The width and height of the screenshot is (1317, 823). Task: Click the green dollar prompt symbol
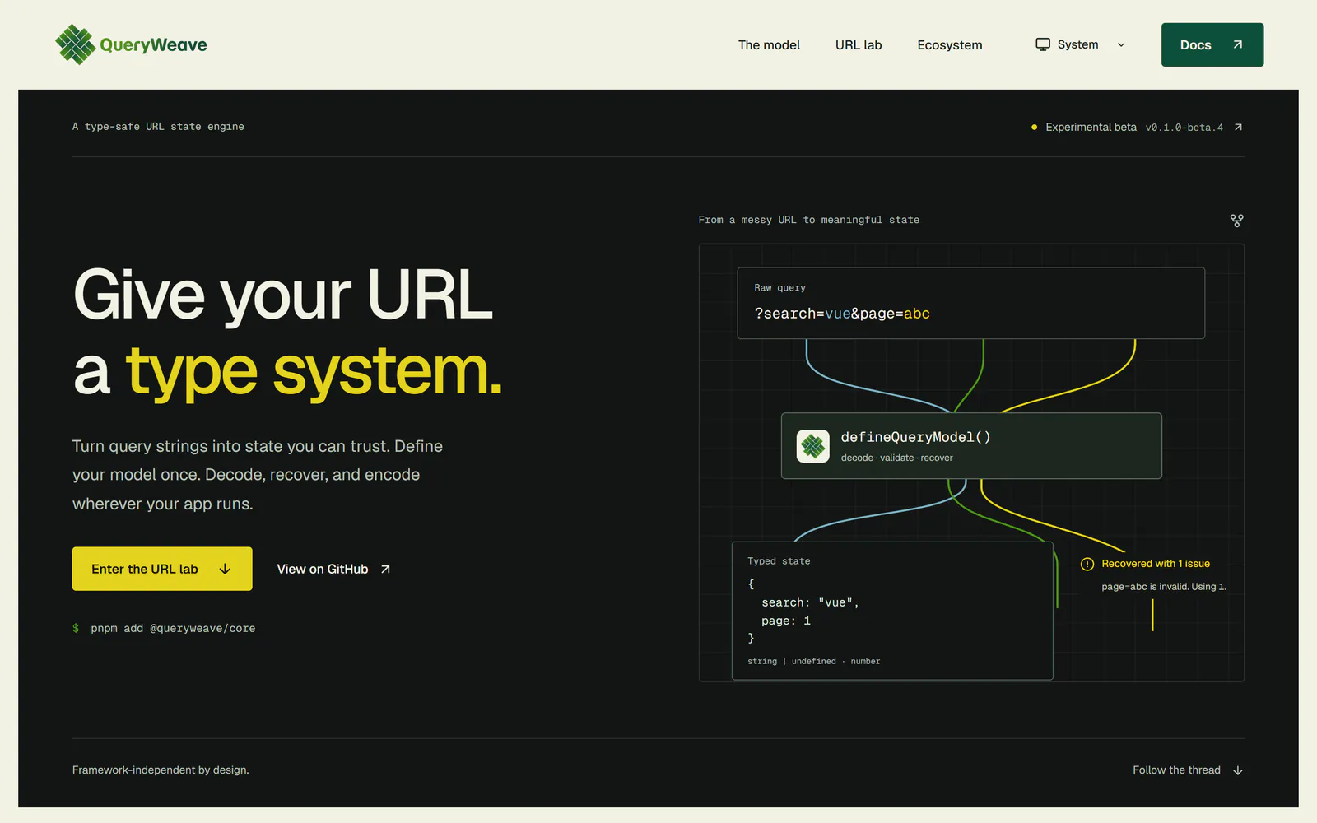click(76, 629)
